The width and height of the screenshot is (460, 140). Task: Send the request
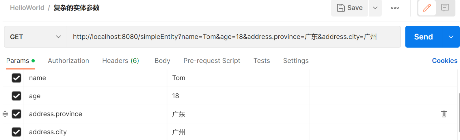point(423,37)
